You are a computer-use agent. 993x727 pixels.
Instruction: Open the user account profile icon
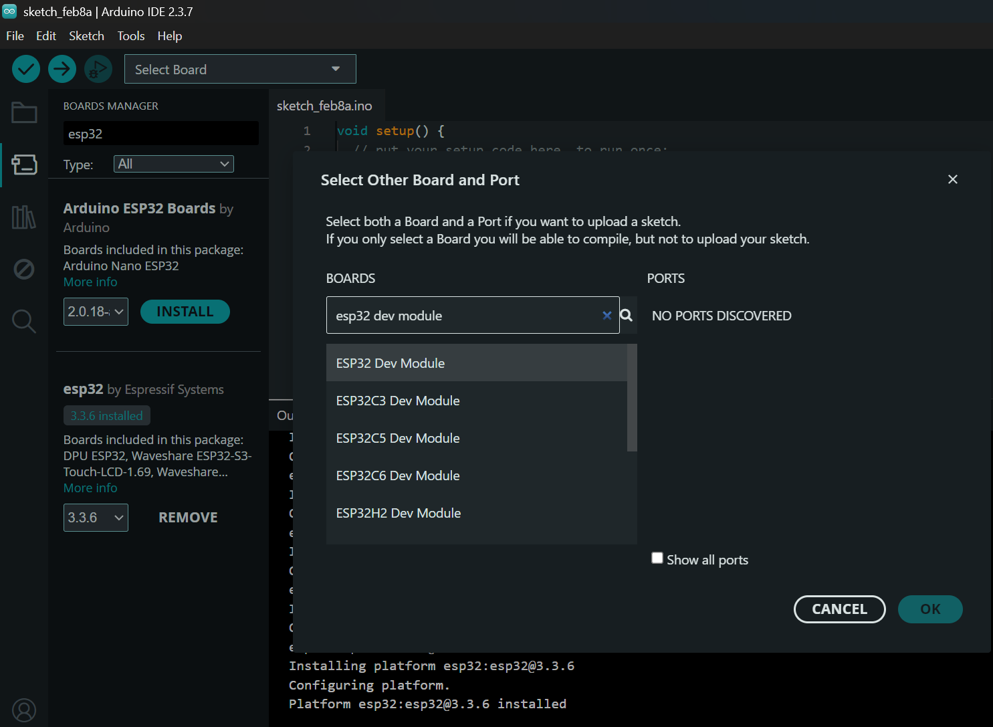(24, 710)
